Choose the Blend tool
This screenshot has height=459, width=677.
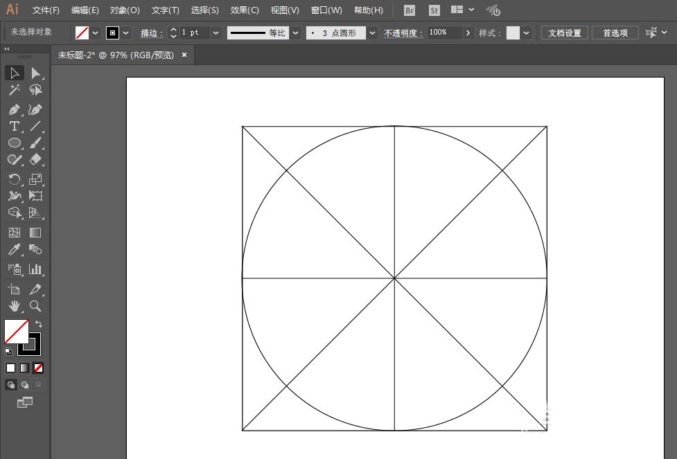point(35,249)
